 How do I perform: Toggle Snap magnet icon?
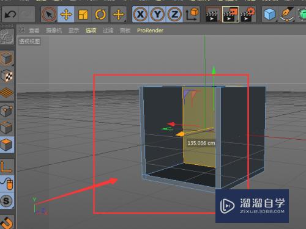coord(7,222)
